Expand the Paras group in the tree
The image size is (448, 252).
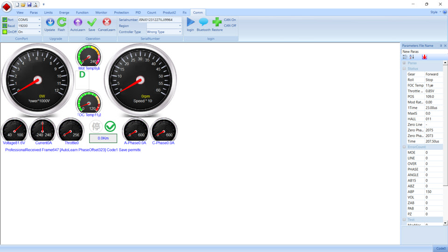click(404, 63)
